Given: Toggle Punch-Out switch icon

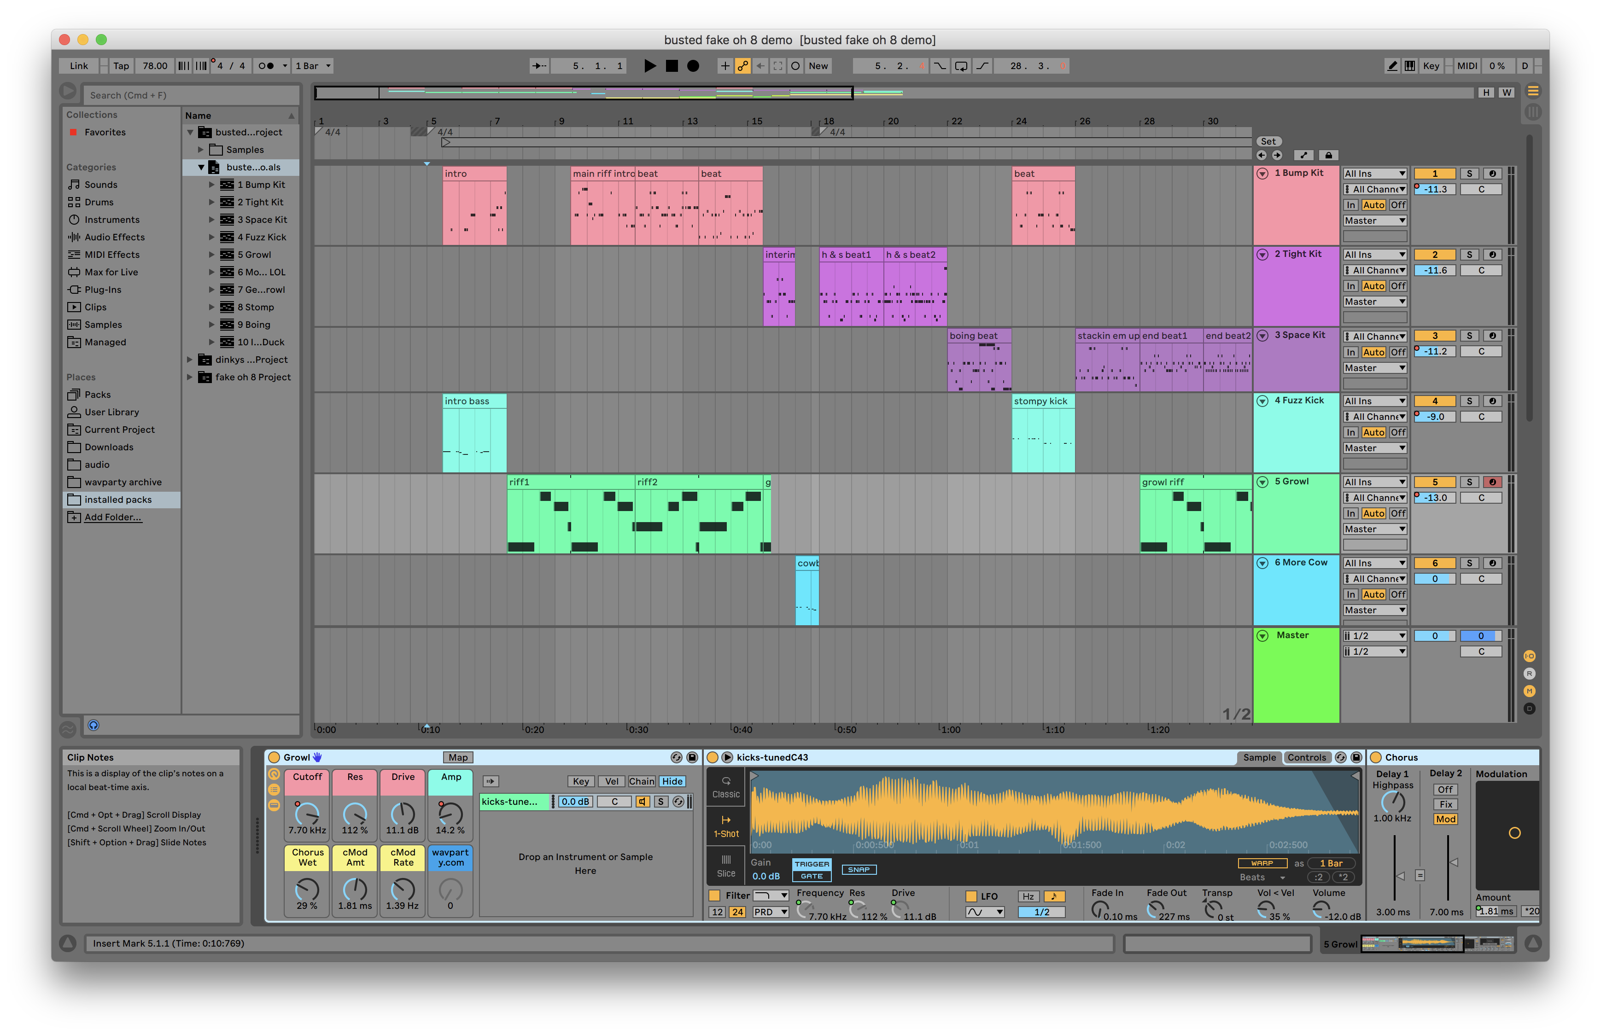Looking at the screenshot, I should 982,66.
